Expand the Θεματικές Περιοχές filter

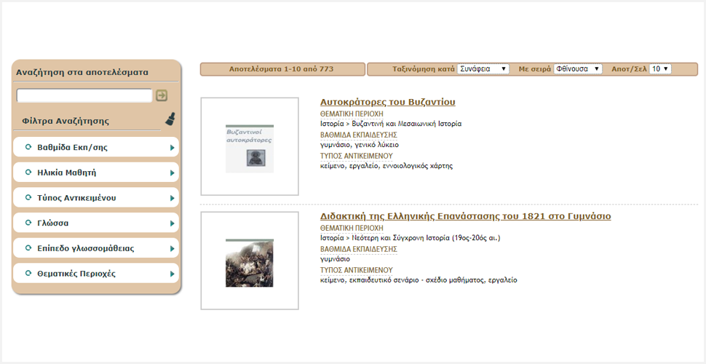[x=76, y=274]
